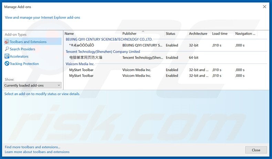This screenshot has height=159, width=272.
Task: Open Learn more about toolbars and extensions
Action: point(37,152)
